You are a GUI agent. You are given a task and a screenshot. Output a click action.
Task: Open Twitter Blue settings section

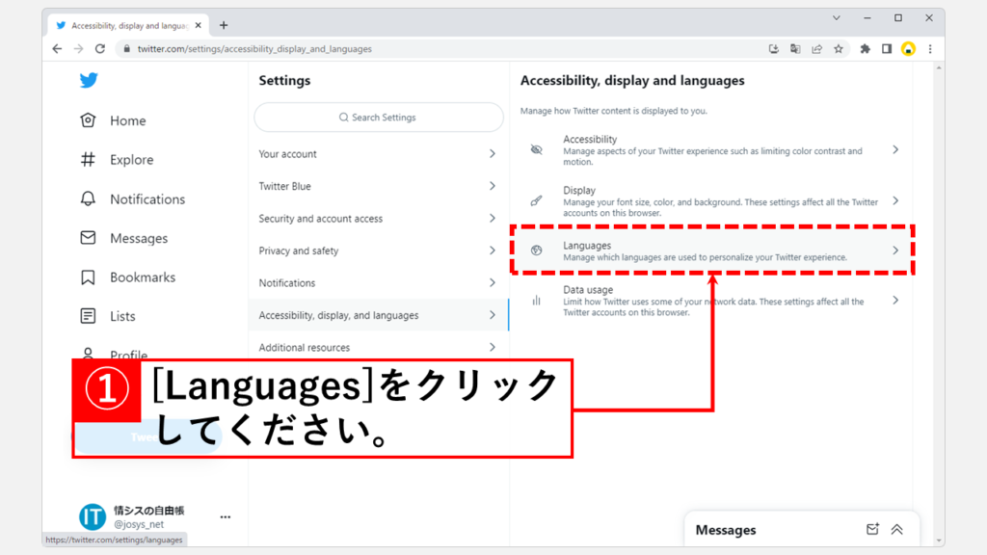click(378, 186)
